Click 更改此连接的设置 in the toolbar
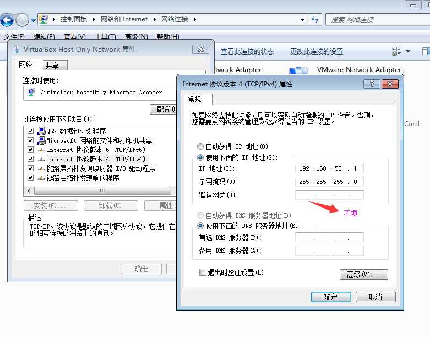430x337 pixels. click(x=317, y=52)
